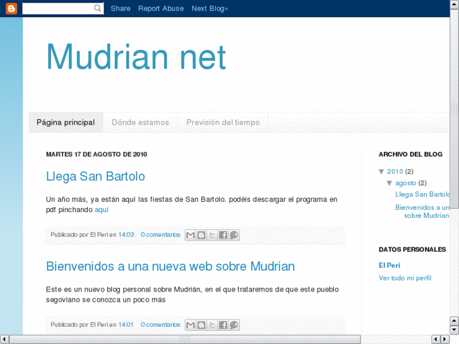Screen dimensions: 459x344
Task: Click the vertical scrollbar up arrow at top
Action: click(454, 4)
